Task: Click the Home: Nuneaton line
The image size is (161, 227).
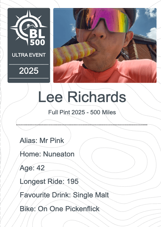Action: pyautogui.click(x=47, y=154)
